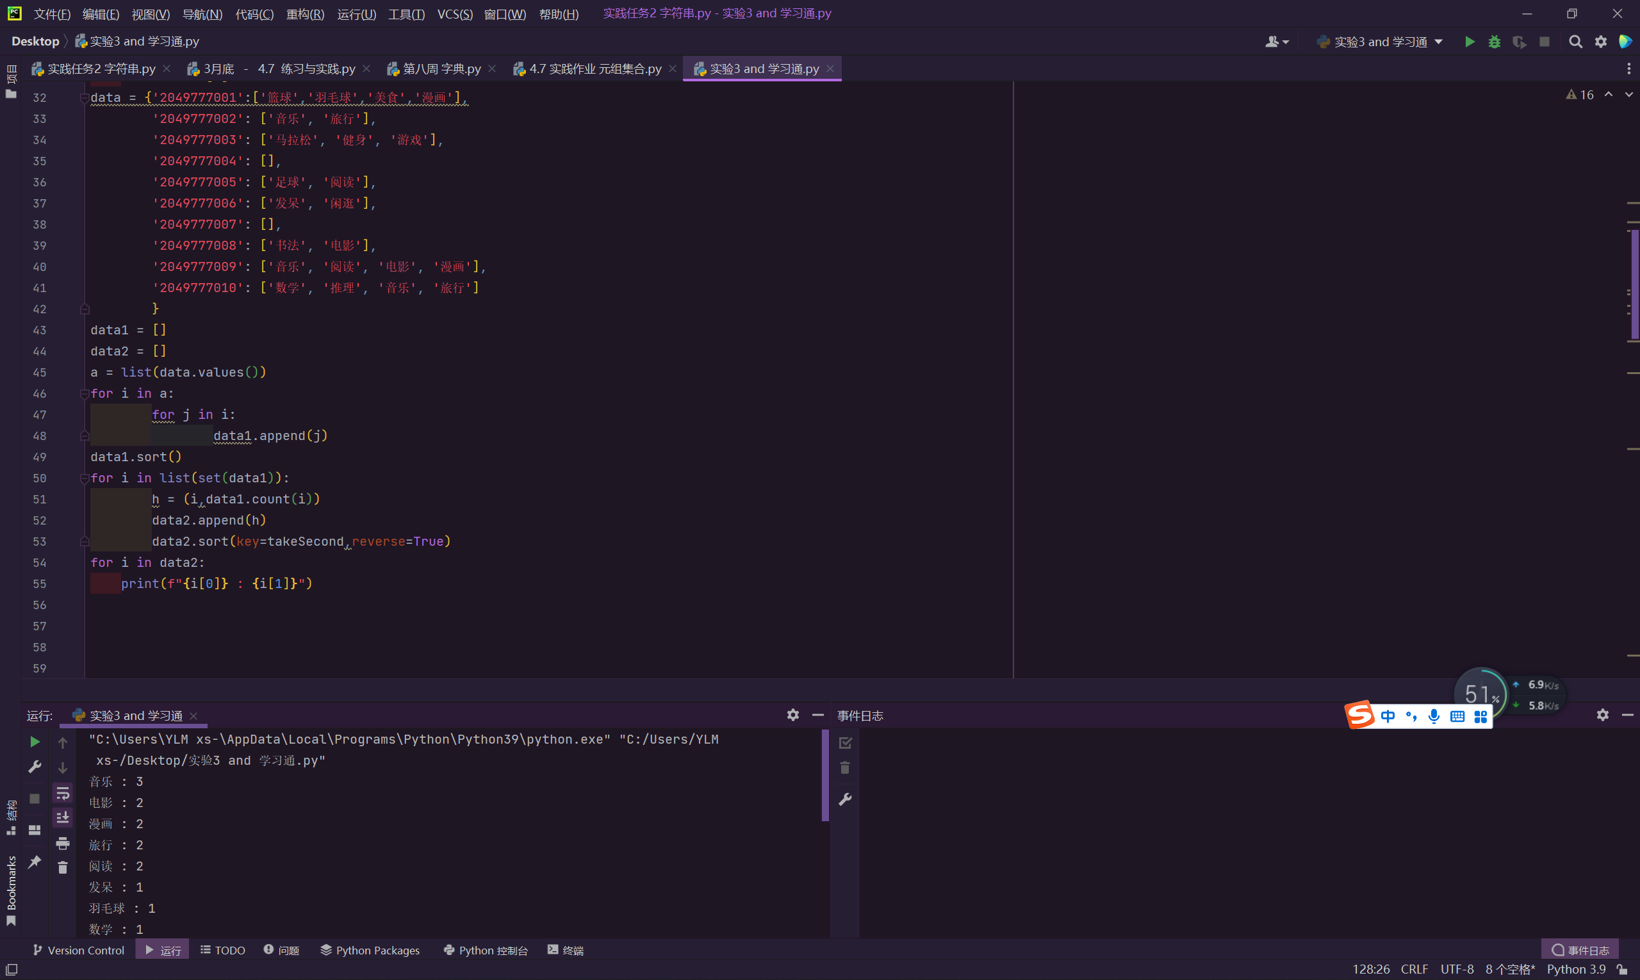The height and width of the screenshot is (980, 1640).
Task: Open Version Control tool window
Action: pyautogui.click(x=78, y=950)
